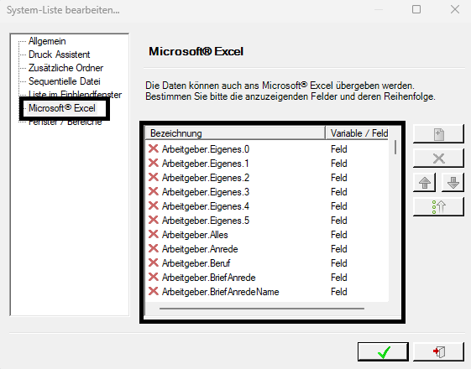Open Sequentielle Datei section
The image size is (471, 369).
[x=65, y=81]
